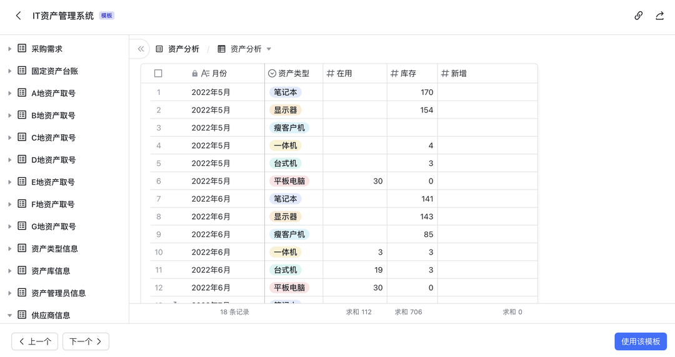
Task: Expand the E地资产取号 tree arrow
Action: coord(9,182)
